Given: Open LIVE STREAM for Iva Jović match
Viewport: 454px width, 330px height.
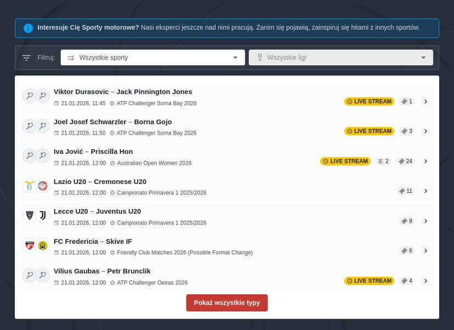Looking at the screenshot, I should 345,161.
